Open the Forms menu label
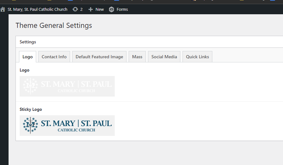 pos(122,10)
